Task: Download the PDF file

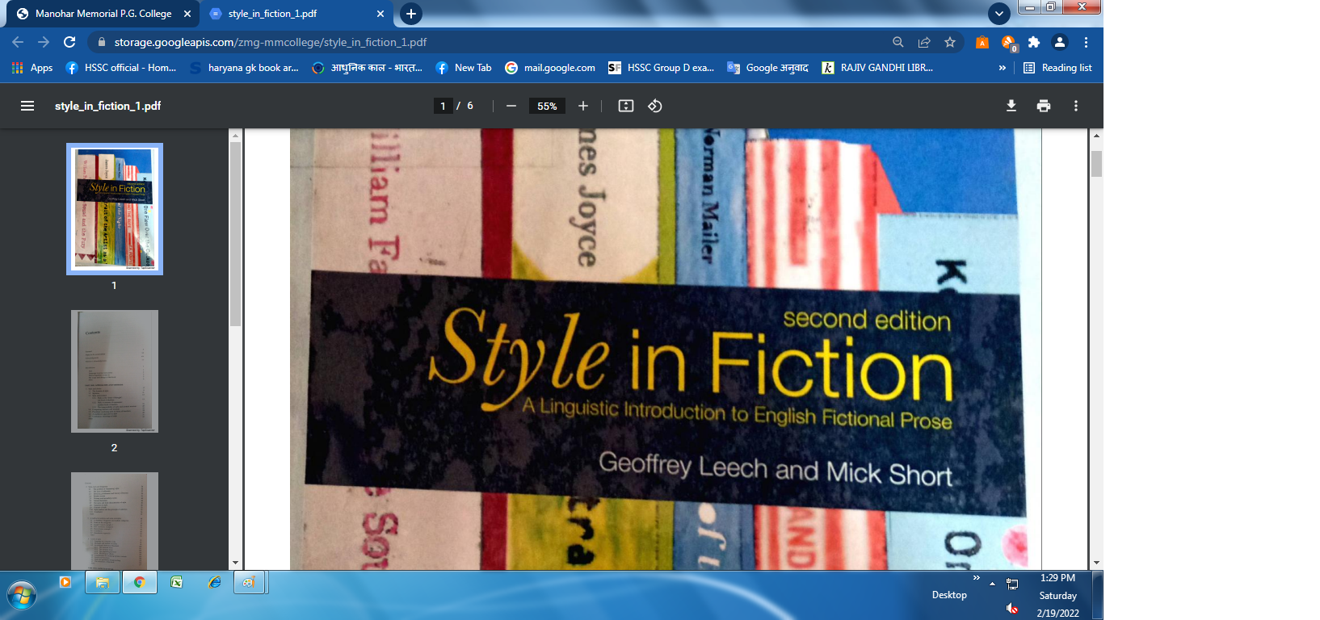Action: (1011, 106)
